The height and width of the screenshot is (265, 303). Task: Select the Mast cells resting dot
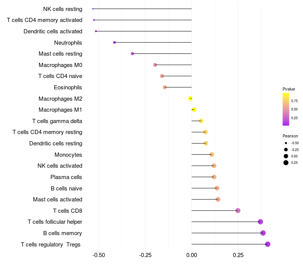tap(132, 54)
